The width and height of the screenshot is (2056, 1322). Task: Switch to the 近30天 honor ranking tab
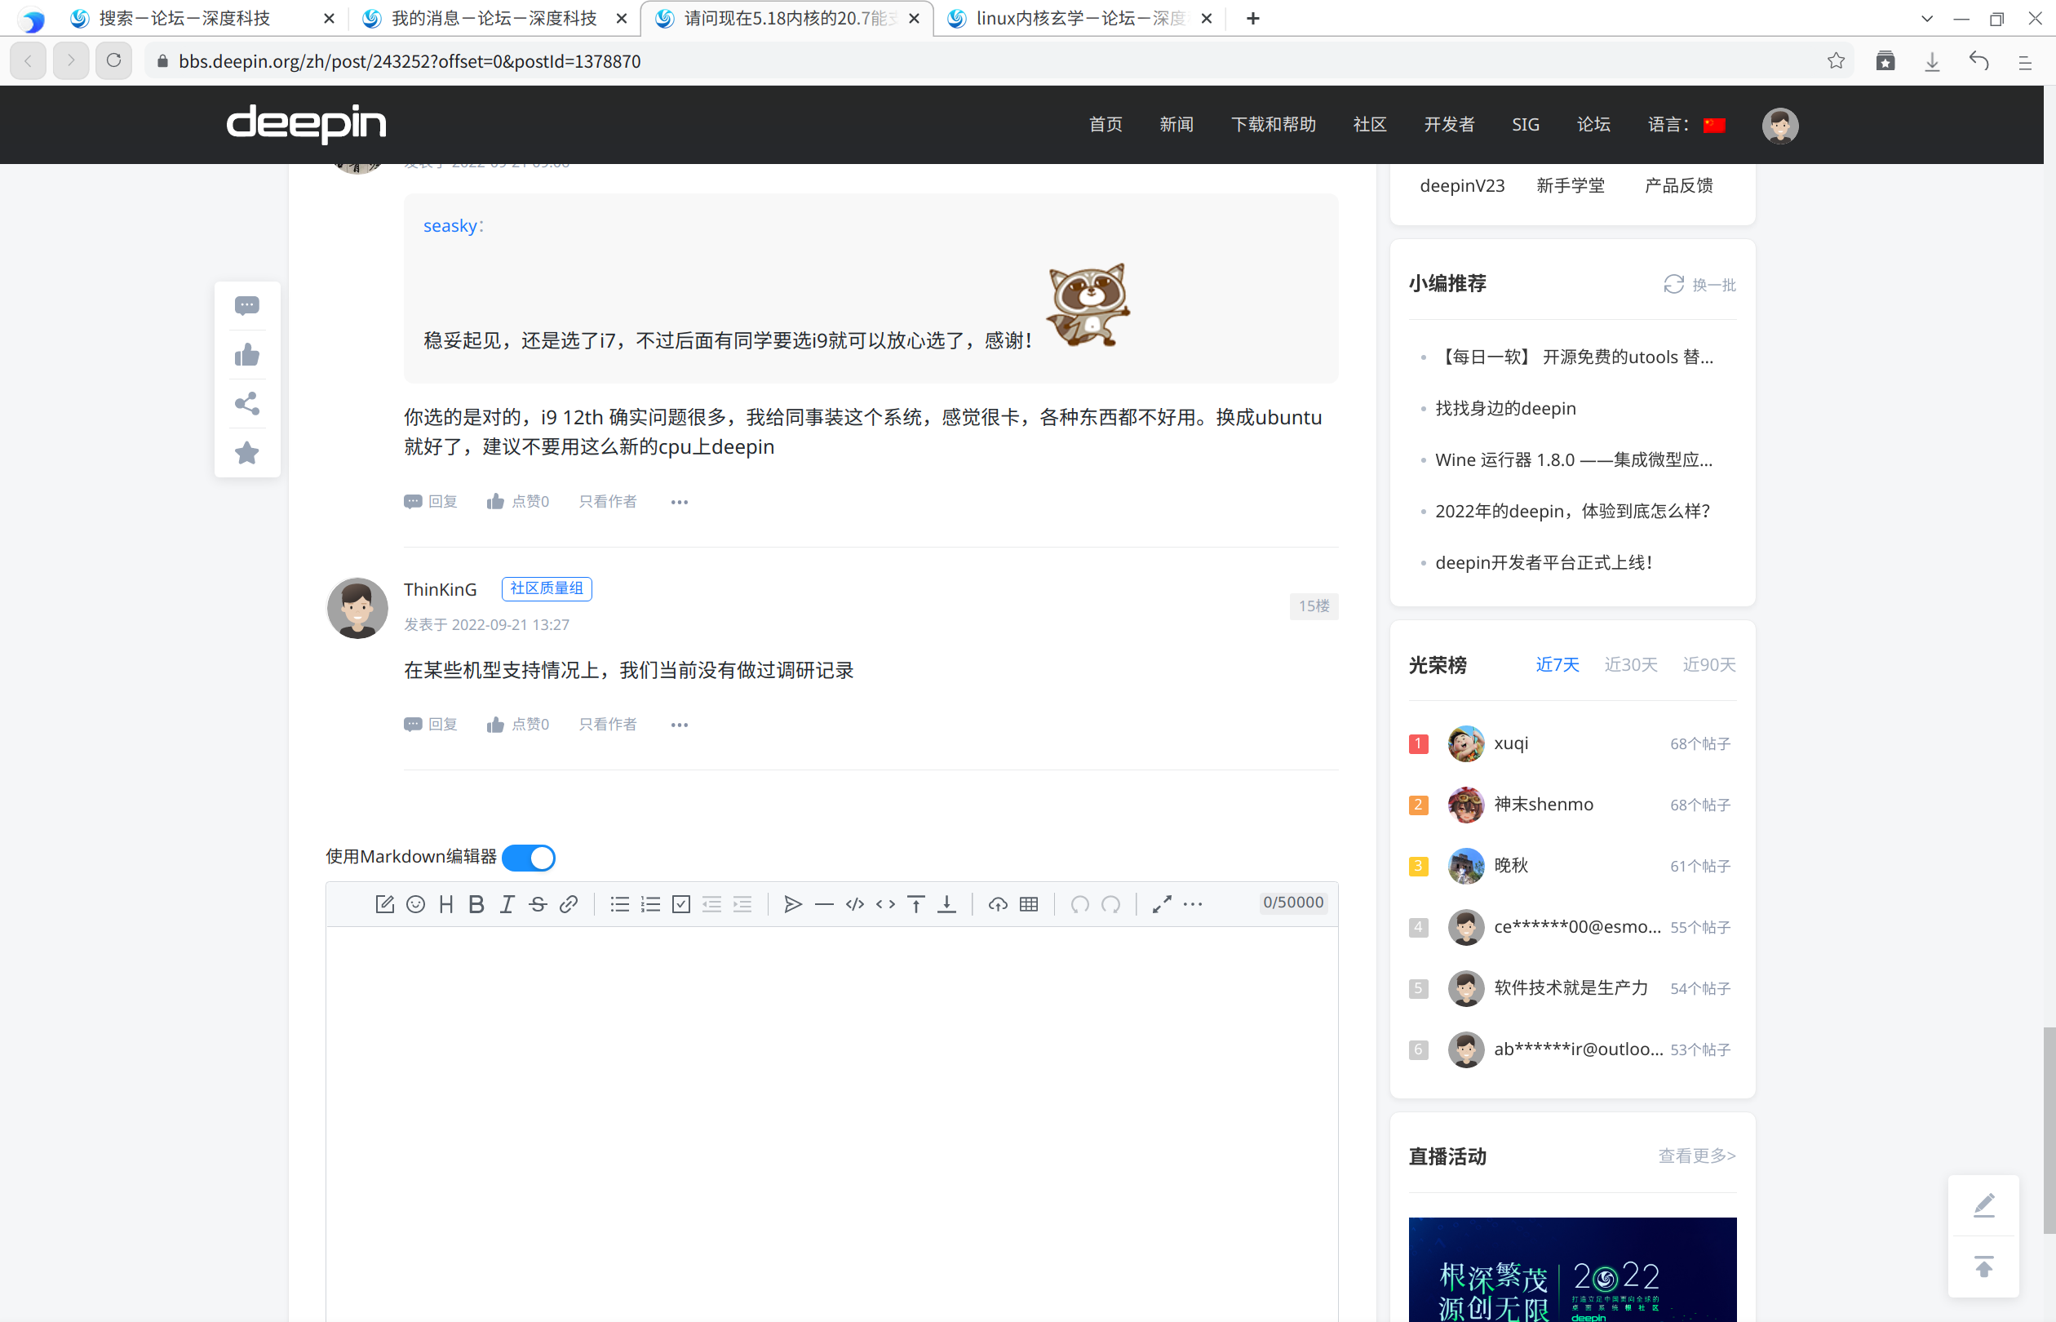1629,663
